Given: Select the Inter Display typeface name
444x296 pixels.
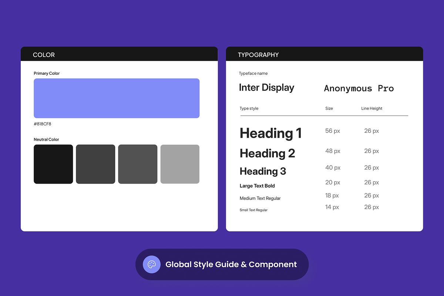Looking at the screenshot, I should pos(266,88).
